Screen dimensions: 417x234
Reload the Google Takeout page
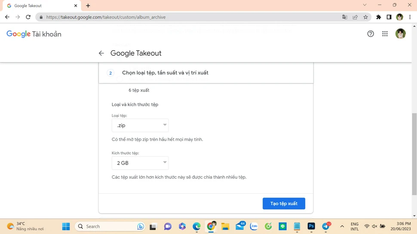pos(28,17)
